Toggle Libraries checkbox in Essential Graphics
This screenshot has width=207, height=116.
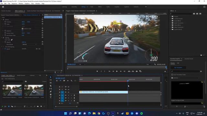(172, 78)
